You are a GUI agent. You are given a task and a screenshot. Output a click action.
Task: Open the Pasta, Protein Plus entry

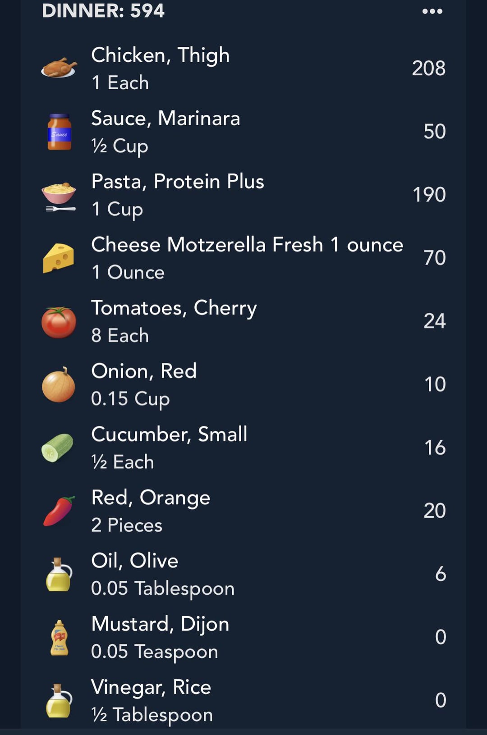(x=243, y=195)
